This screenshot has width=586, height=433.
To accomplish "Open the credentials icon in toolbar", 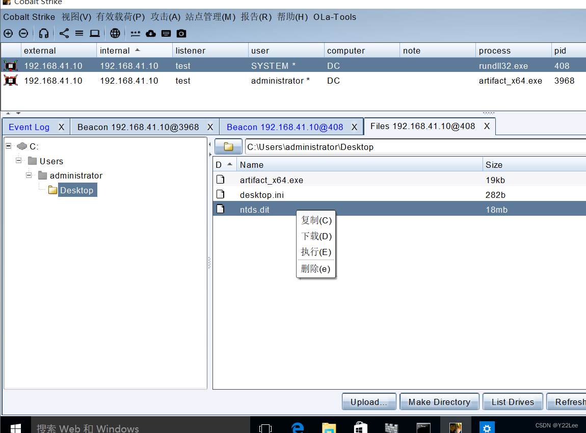I will 135,34.
